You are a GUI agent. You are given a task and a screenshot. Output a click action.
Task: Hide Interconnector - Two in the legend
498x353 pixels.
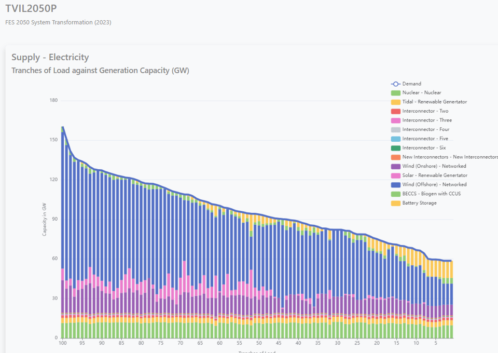pyautogui.click(x=420, y=111)
